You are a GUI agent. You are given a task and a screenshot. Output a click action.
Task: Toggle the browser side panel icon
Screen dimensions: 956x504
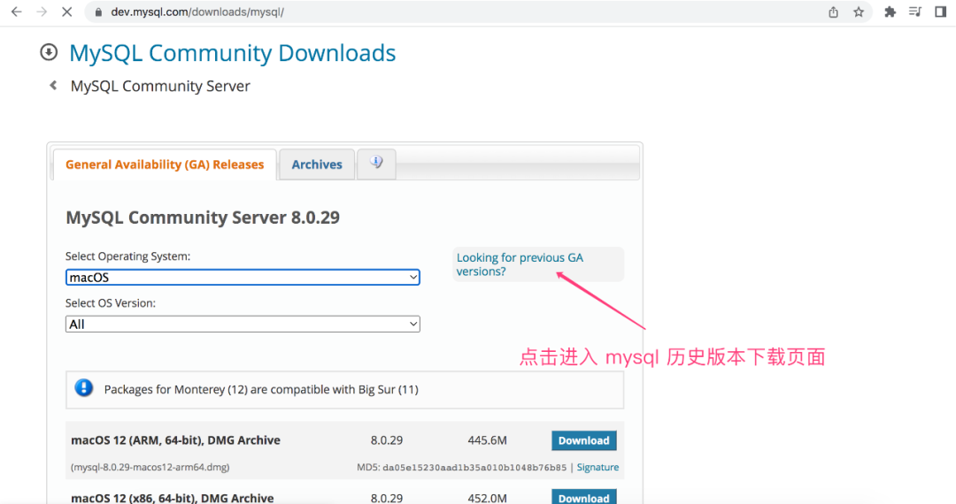(x=940, y=12)
